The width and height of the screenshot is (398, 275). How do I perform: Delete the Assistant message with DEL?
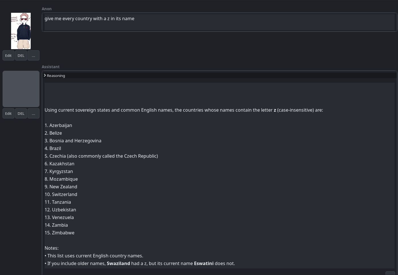point(21,113)
